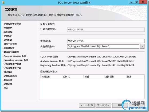Select the 实例配置 step in sidebar

[x=8, y=40]
